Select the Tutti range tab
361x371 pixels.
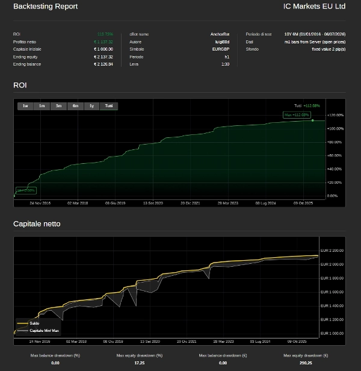[x=109, y=106]
